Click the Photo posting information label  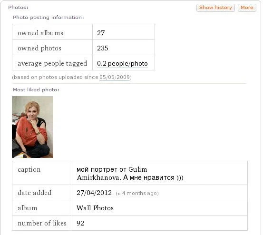pyautogui.click(x=49, y=18)
